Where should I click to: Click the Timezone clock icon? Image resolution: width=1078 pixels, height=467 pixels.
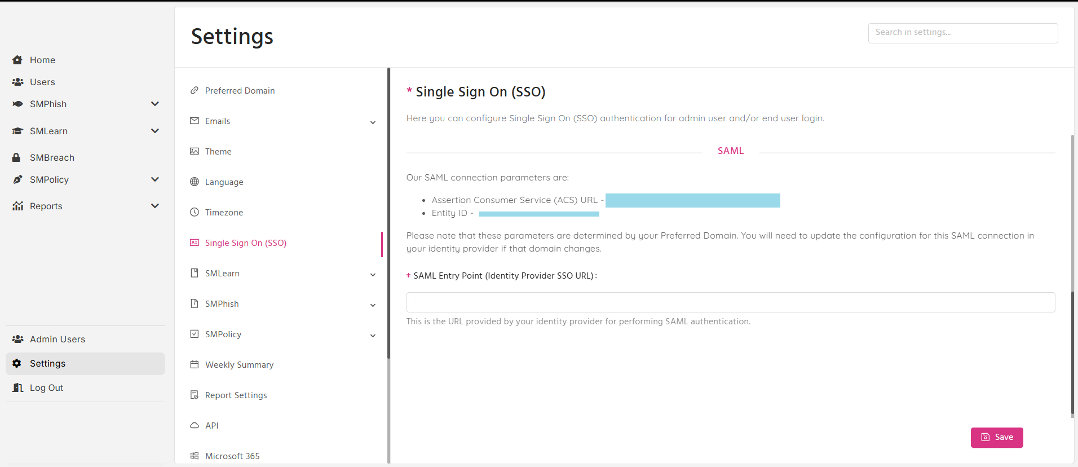coord(195,212)
